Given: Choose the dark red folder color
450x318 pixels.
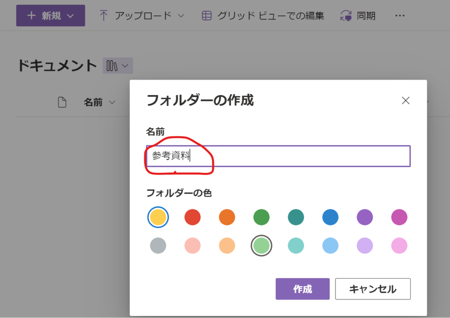Looking at the screenshot, I should (192, 217).
